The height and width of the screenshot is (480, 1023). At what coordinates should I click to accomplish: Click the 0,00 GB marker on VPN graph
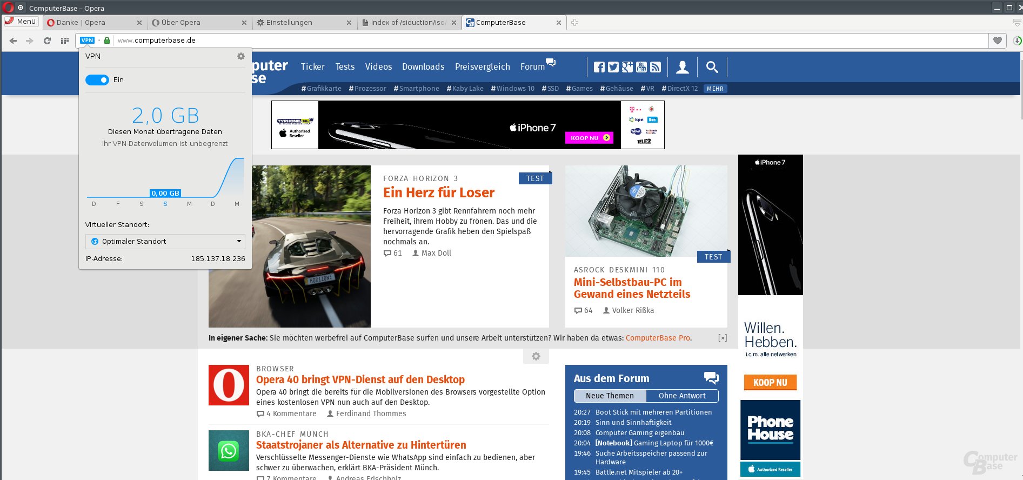(165, 193)
